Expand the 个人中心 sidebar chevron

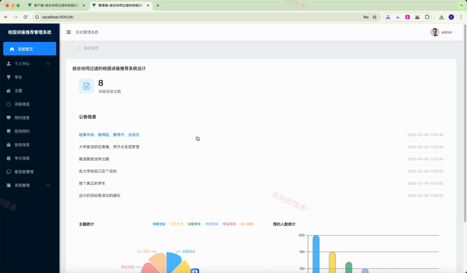48,64
